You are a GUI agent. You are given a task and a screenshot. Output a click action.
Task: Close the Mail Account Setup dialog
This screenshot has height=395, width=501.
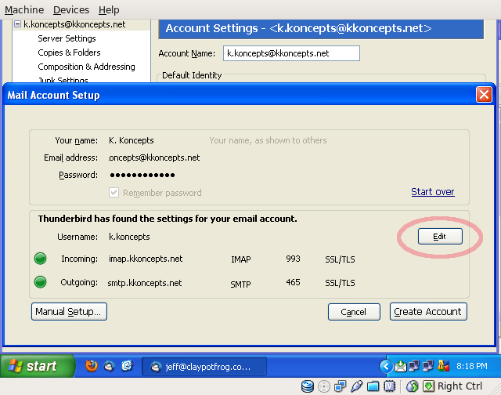coord(484,95)
